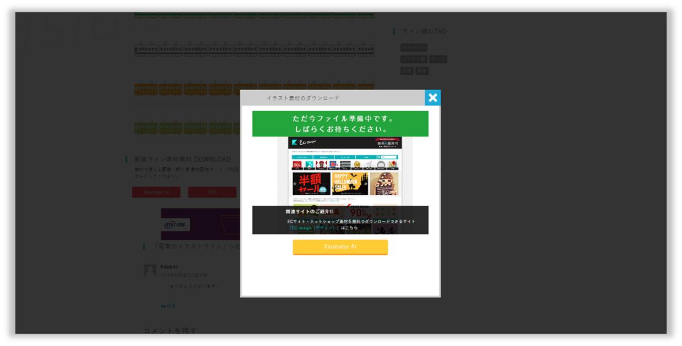Click the white train line illustration row
Screen dimensions: 682x346
coord(254,48)
